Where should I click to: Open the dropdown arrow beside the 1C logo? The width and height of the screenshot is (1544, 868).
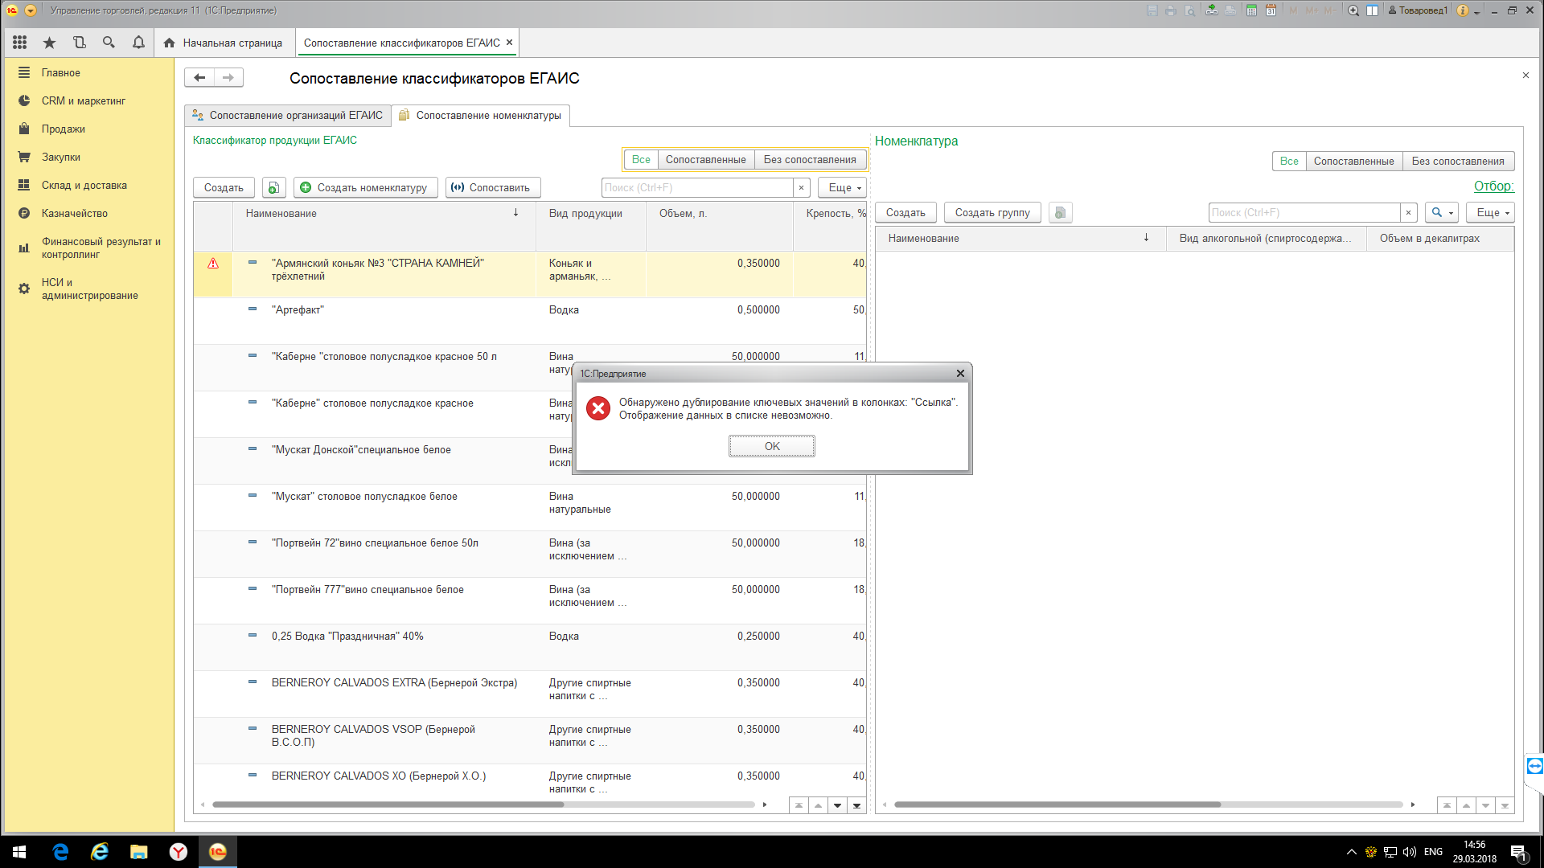coord(30,10)
